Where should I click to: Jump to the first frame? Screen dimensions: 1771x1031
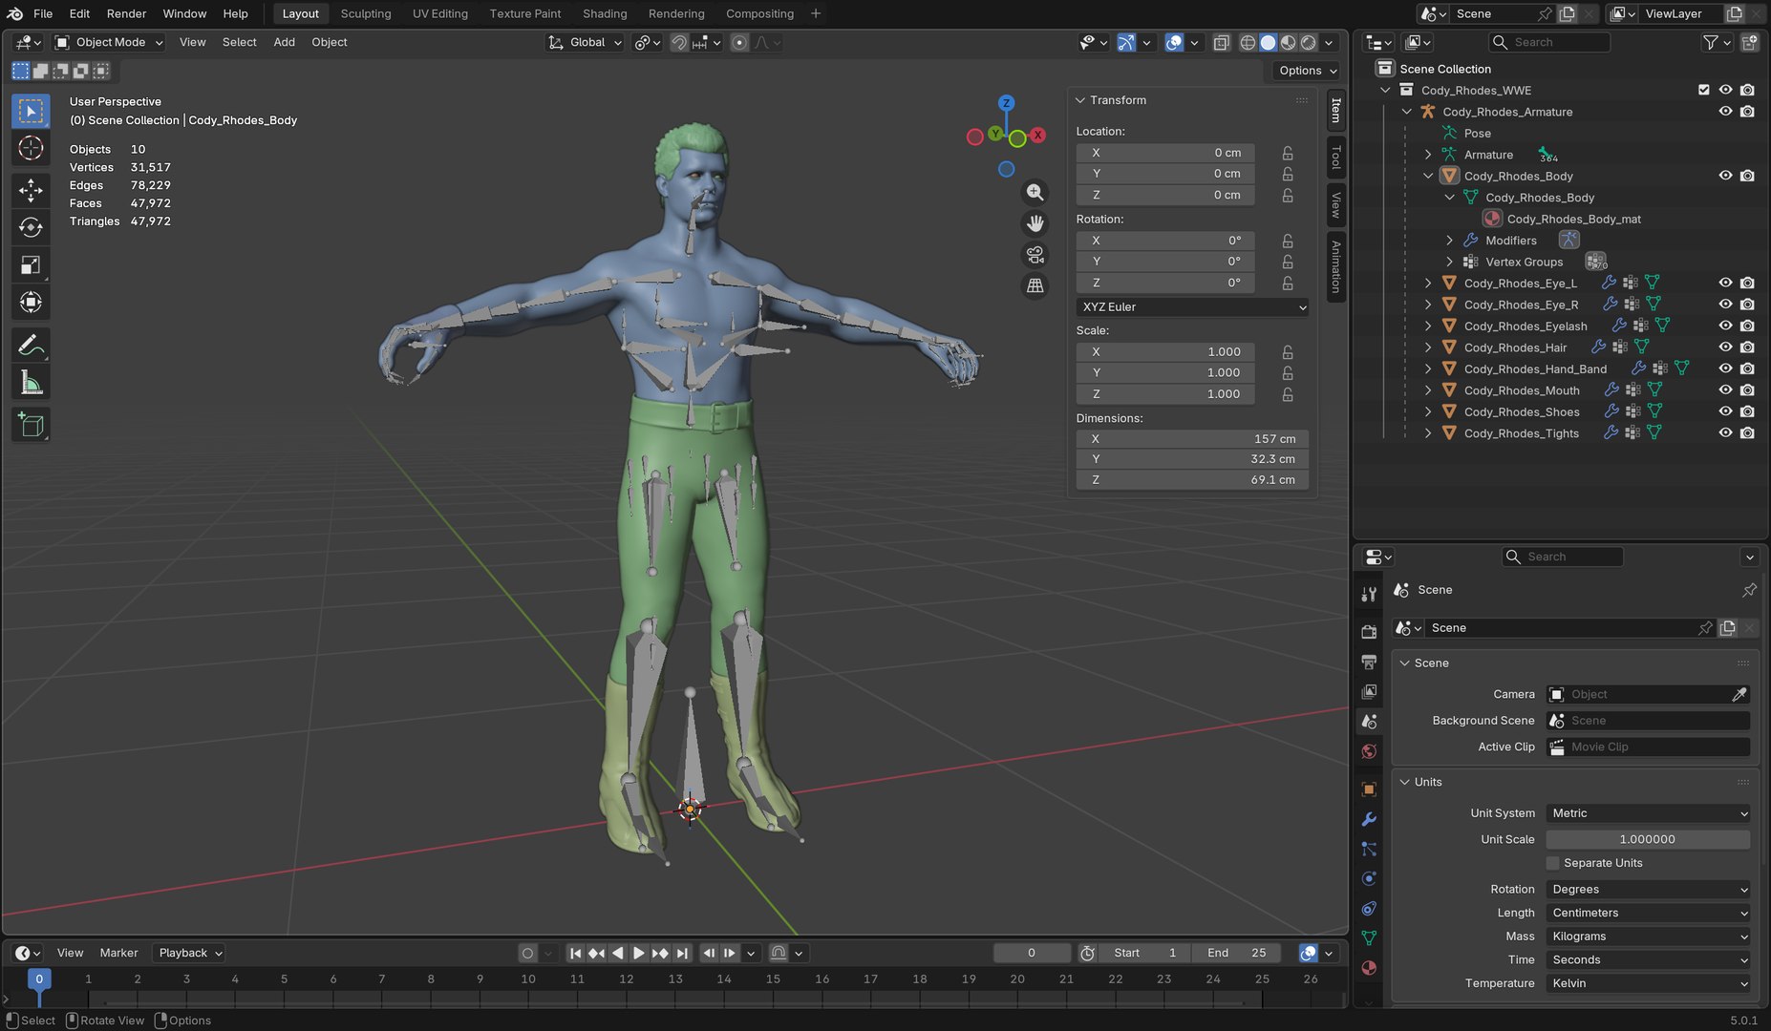pos(575,953)
